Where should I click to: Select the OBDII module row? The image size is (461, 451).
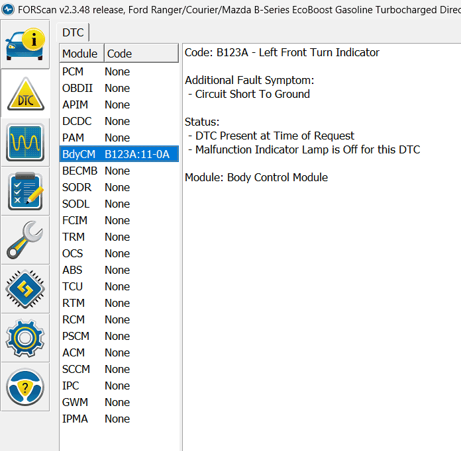(119, 88)
